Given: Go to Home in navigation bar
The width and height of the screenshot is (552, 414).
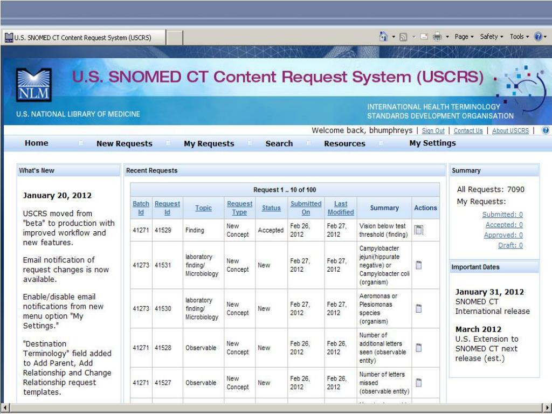Looking at the screenshot, I should tap(36, 143).
